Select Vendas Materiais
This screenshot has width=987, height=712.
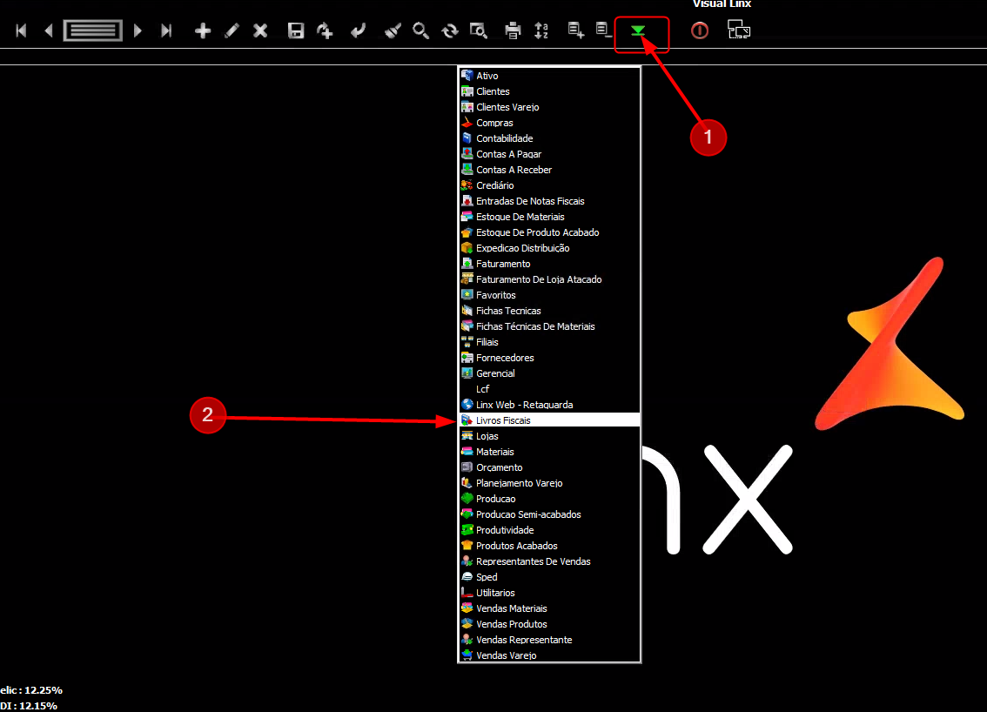549,608
